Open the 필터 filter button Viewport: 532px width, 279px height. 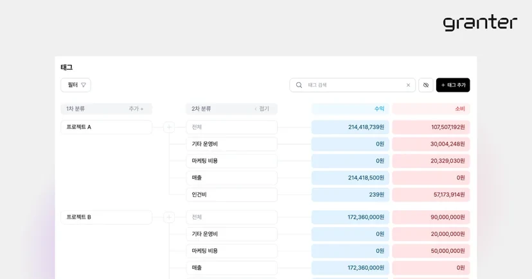(76, 85)
